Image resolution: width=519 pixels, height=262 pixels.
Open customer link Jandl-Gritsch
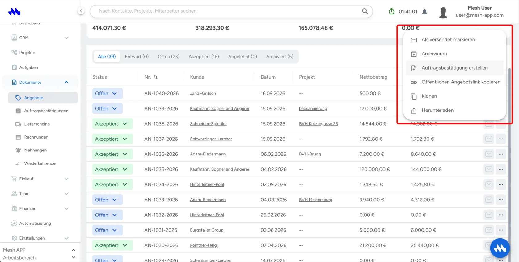coord(203,93)
